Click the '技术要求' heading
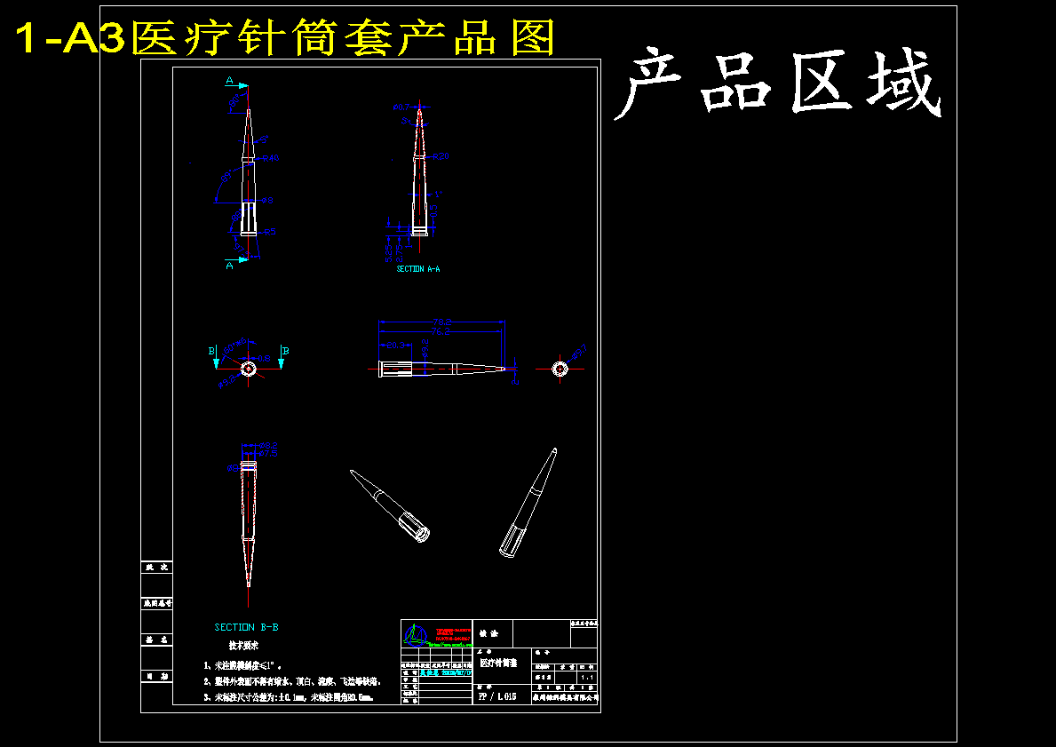Screen dimensions: 1056x747 point(243,645)
